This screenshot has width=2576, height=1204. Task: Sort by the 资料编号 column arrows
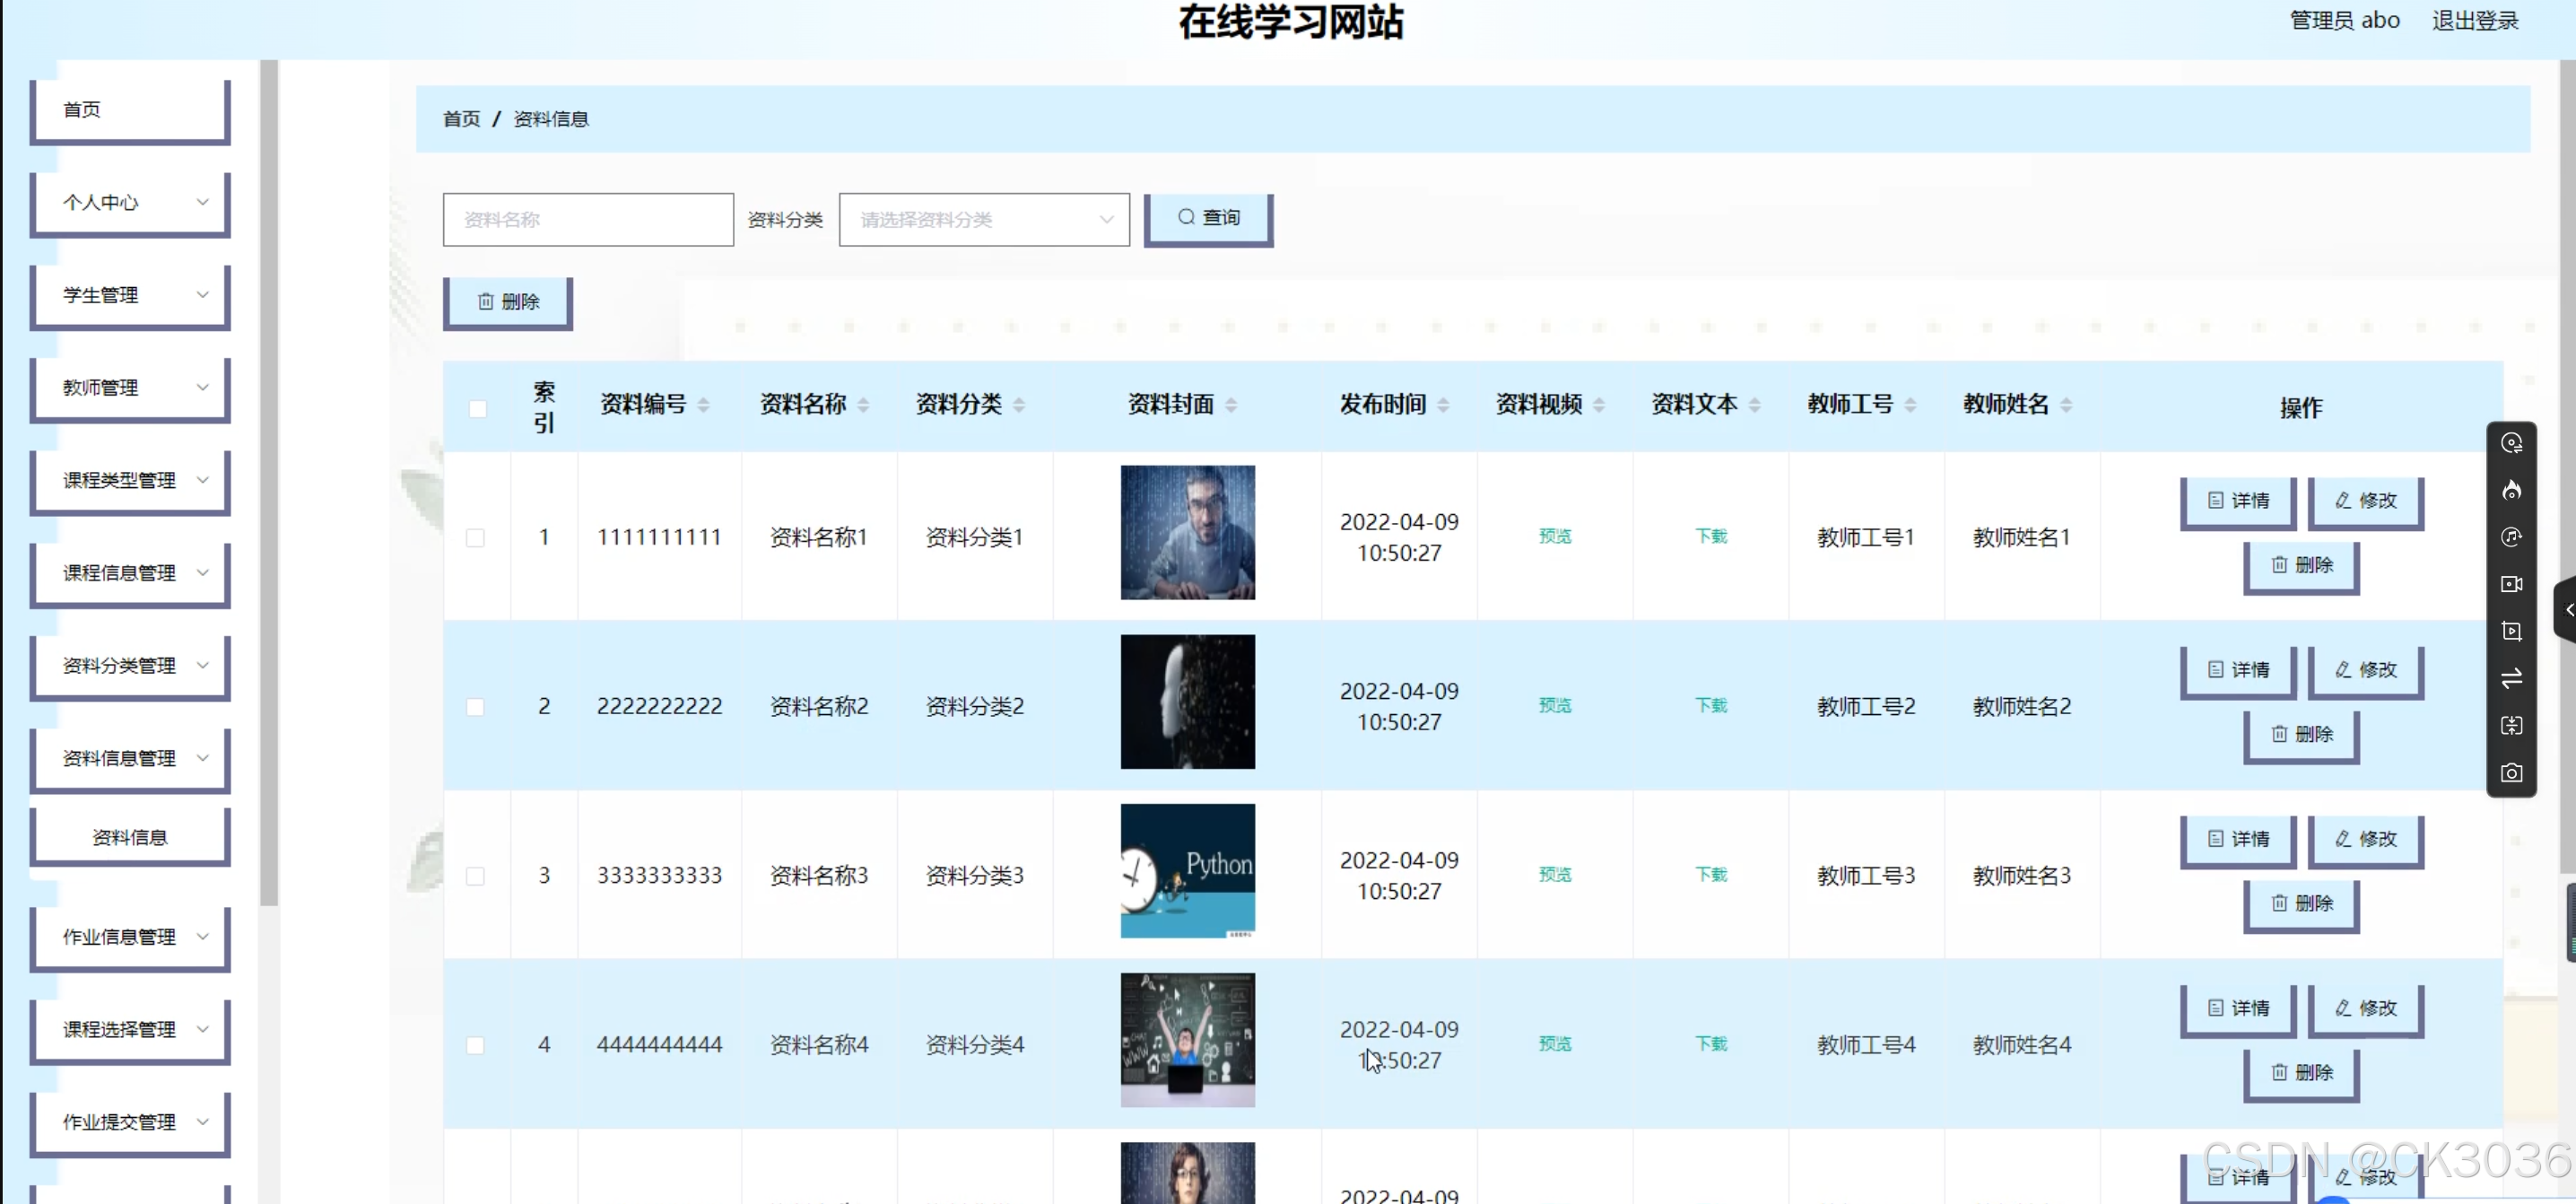pos(703,405)
